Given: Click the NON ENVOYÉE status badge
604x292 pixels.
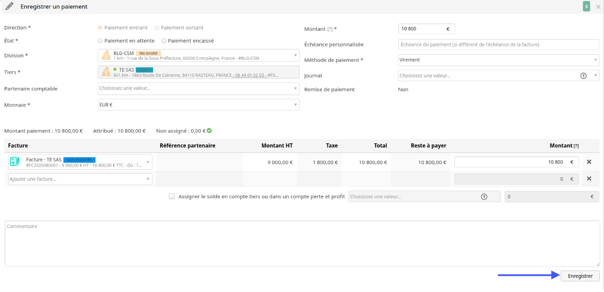Looking at the screenshot, I should tap(80, 160).
